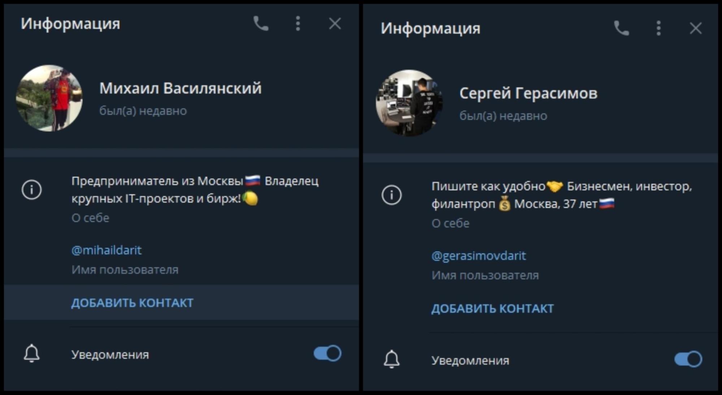722x395 pixels.
Task: Open three-dot menu in Сергей Герасимов panel
Action: tap(659, 28)
